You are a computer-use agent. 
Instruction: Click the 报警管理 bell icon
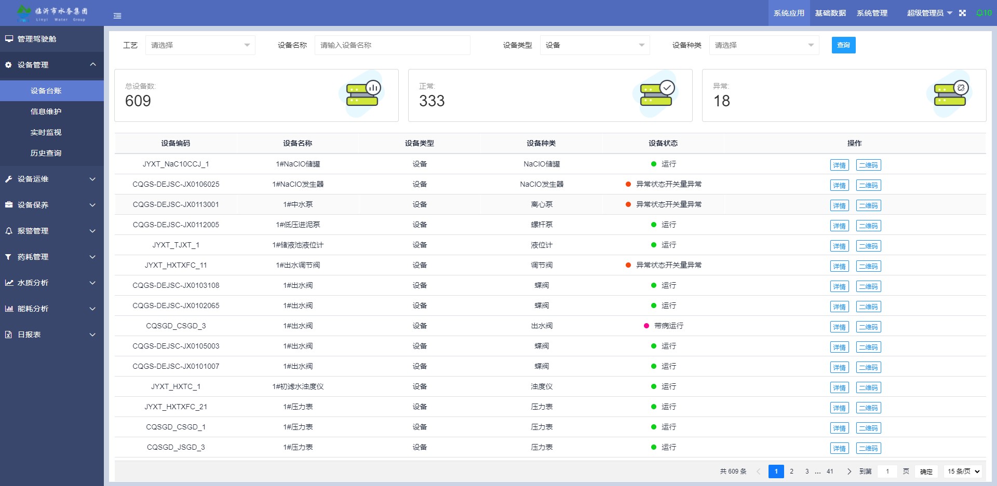[8, 231]
